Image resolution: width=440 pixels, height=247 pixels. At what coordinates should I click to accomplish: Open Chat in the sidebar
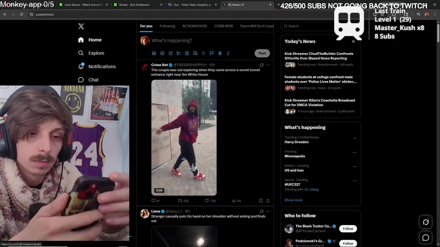click(88, 80)
